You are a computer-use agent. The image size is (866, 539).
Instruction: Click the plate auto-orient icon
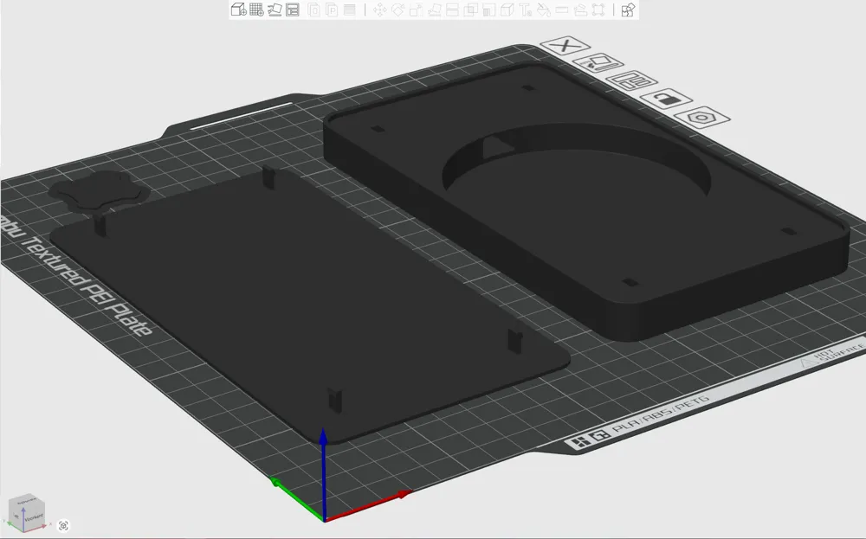tap(598, 63)
